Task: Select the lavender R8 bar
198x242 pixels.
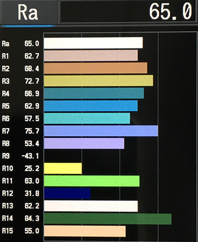Action: click(84, 143)
